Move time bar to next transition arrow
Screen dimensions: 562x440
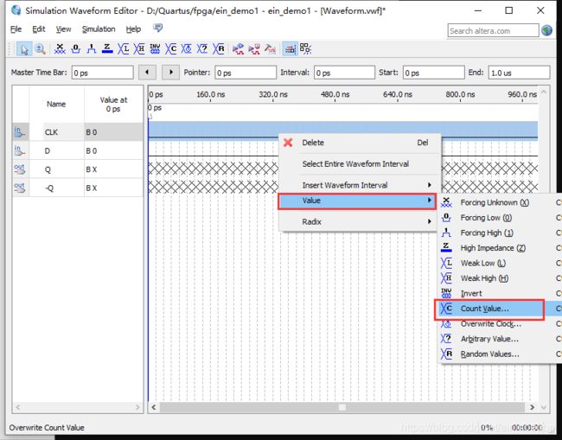(x=170, y=73)
